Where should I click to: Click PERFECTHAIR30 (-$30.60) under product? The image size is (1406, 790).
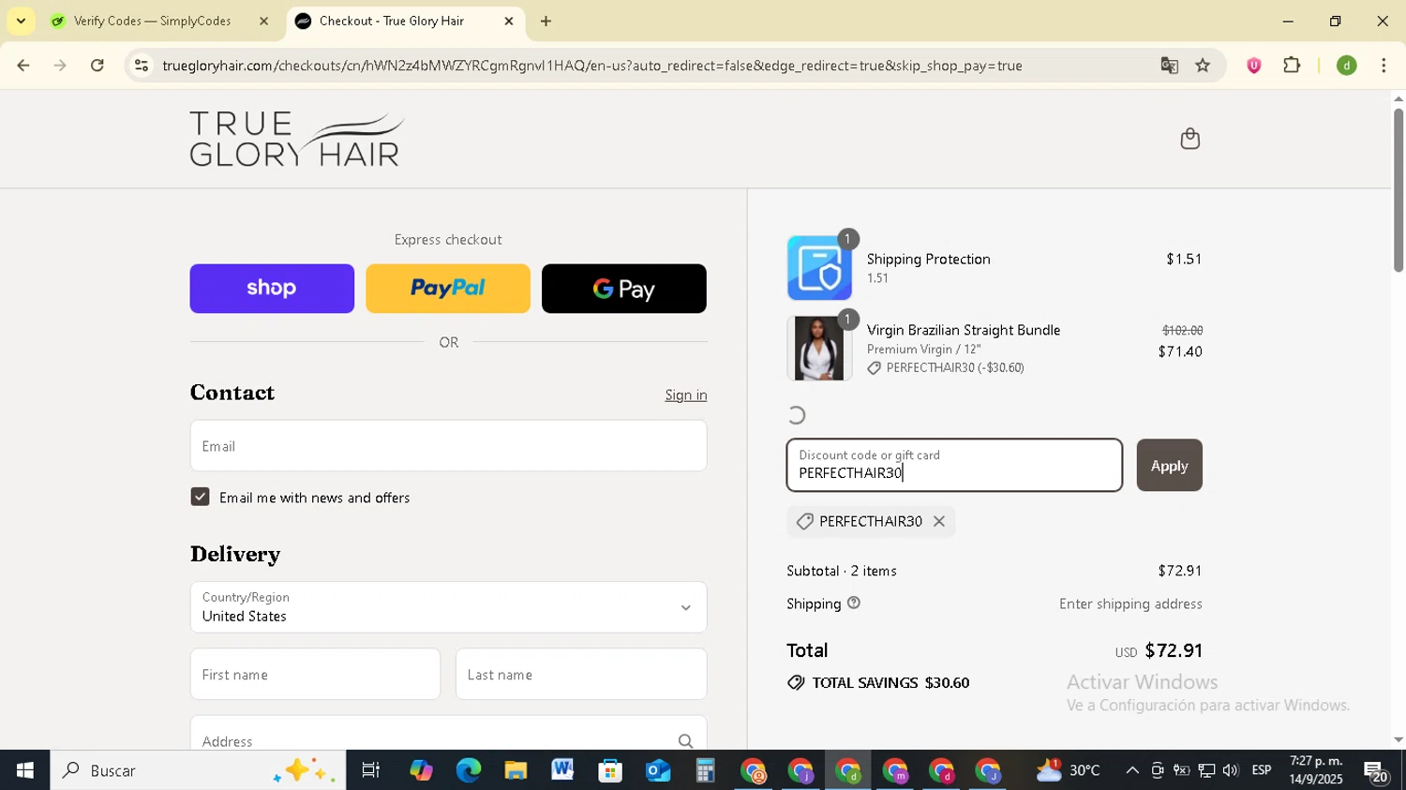955,368
